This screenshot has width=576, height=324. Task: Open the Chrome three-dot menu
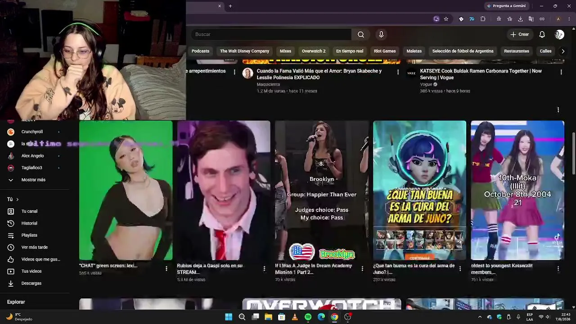tap(569, 19)
